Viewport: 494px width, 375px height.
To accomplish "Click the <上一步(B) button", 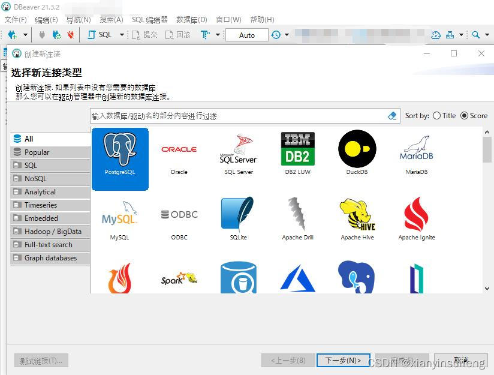I will (288, 360).
